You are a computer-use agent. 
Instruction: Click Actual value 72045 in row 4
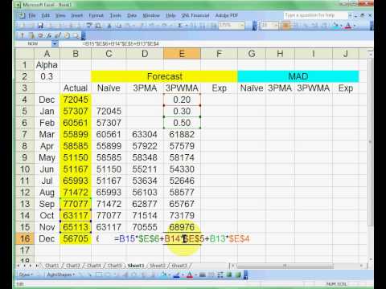coord(76,100)
